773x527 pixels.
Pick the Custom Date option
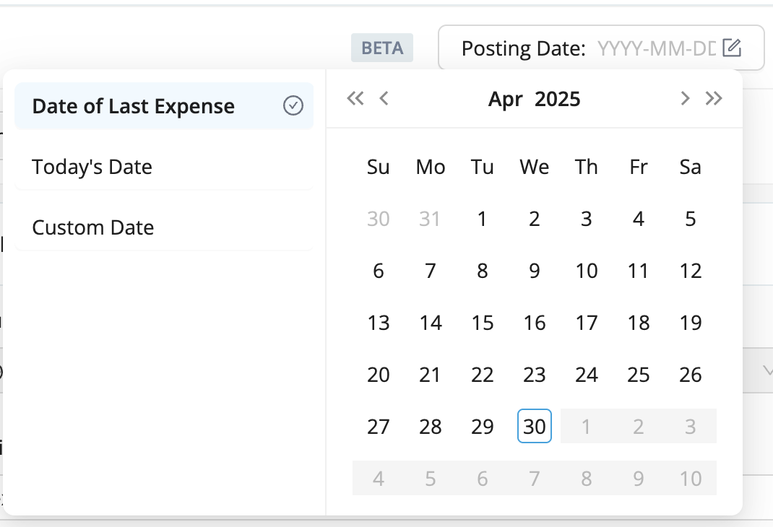[93, 227]
